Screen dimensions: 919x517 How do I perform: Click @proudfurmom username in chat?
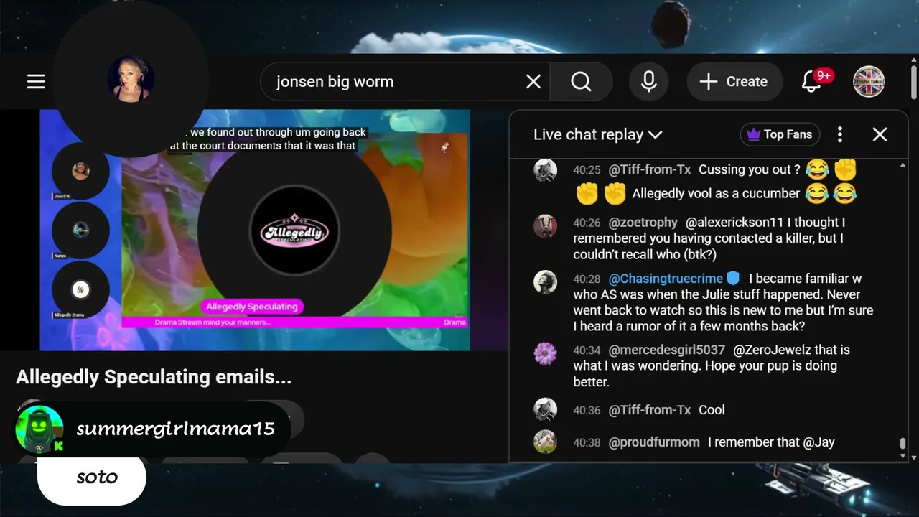pos(654,442)
